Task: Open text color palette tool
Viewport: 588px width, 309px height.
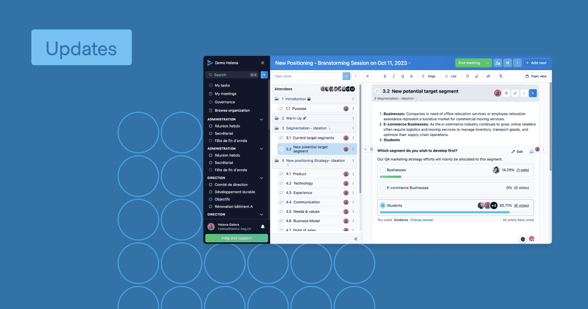Action: (x=467, y=76)
